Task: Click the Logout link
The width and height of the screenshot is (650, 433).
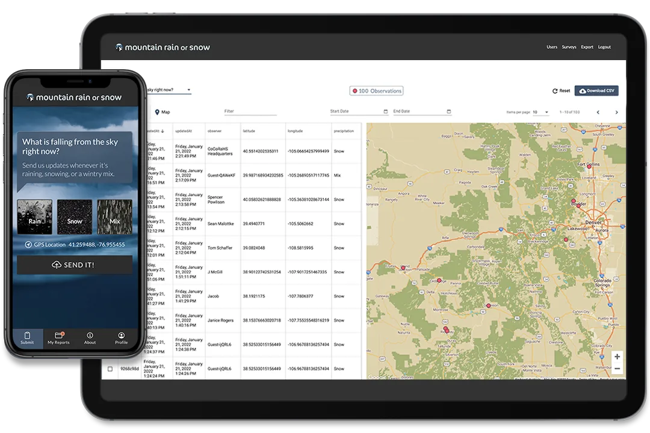Action: coord(604,47)
